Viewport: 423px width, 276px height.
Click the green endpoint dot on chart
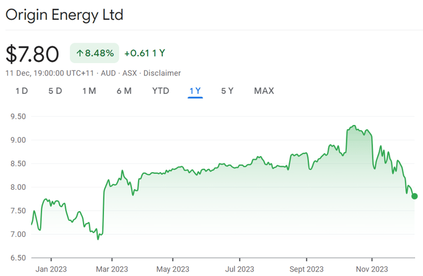(414, 196)
